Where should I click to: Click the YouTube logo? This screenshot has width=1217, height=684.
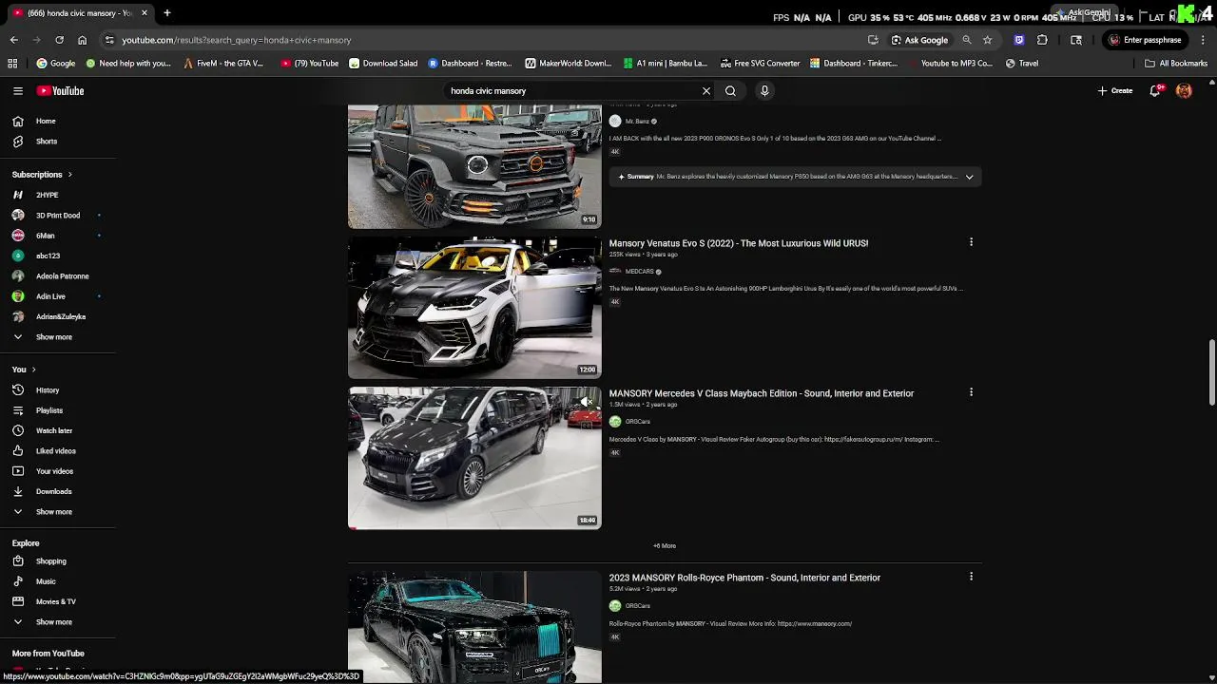click(61, 90)
